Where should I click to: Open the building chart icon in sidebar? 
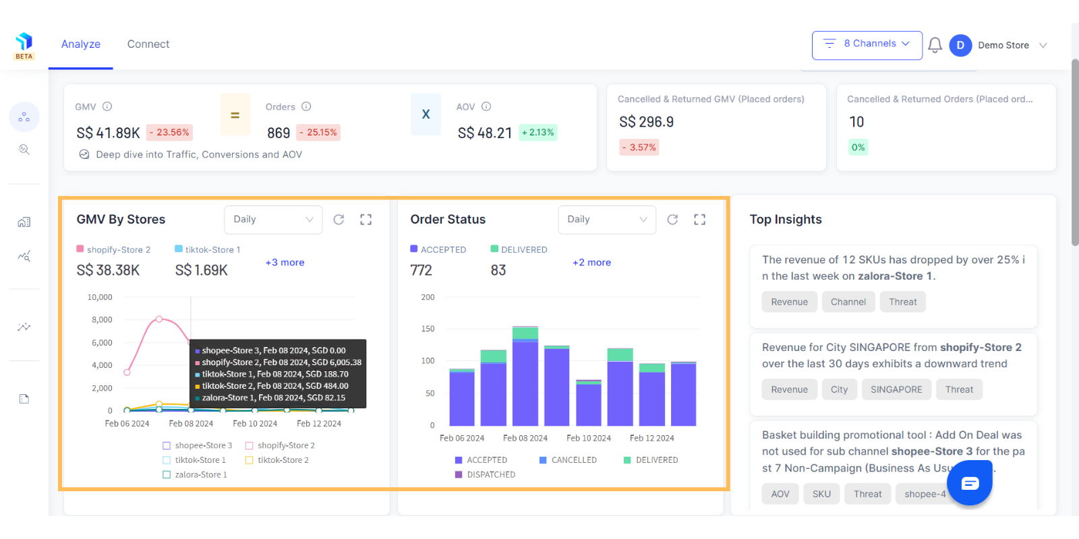24,222
